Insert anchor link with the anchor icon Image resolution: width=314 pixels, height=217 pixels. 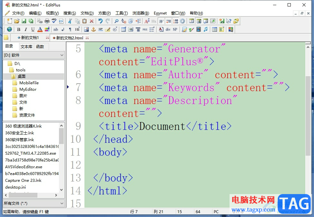[93, 29]
